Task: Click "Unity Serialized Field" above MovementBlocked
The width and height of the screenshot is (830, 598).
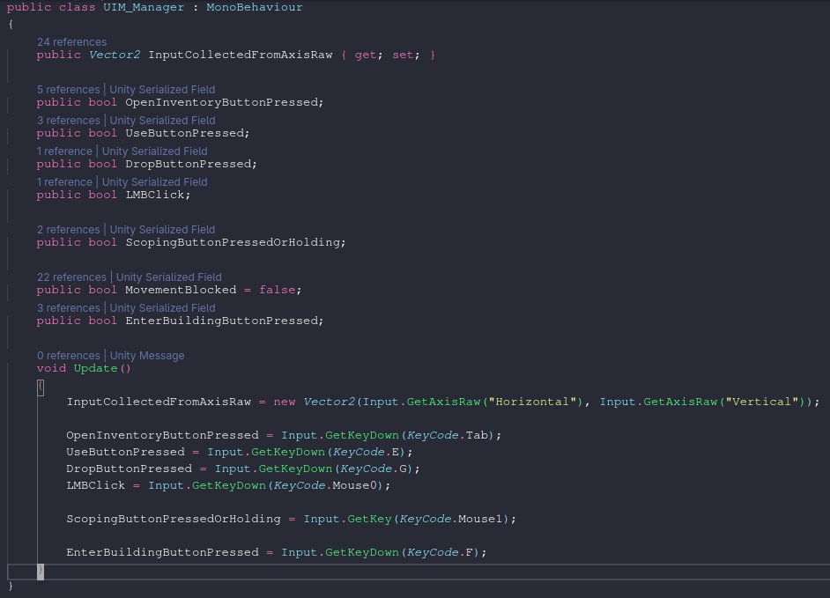Action: (169, 277)
